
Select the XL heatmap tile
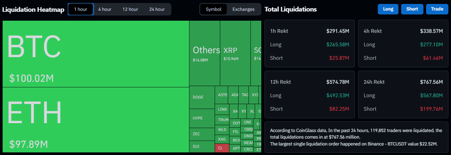[x=251, y=111]
